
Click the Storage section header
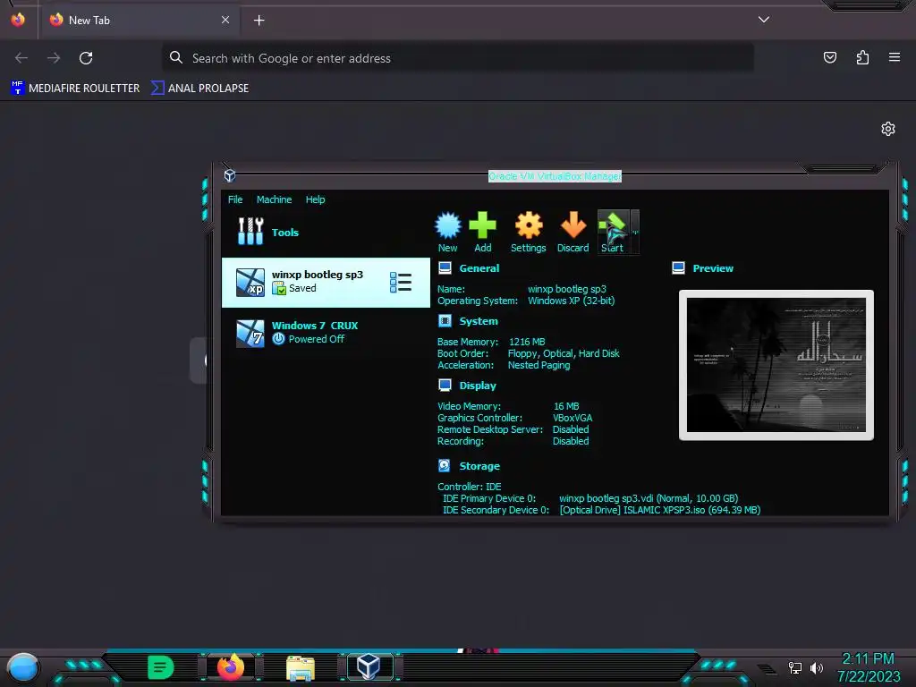pos(479,465)
